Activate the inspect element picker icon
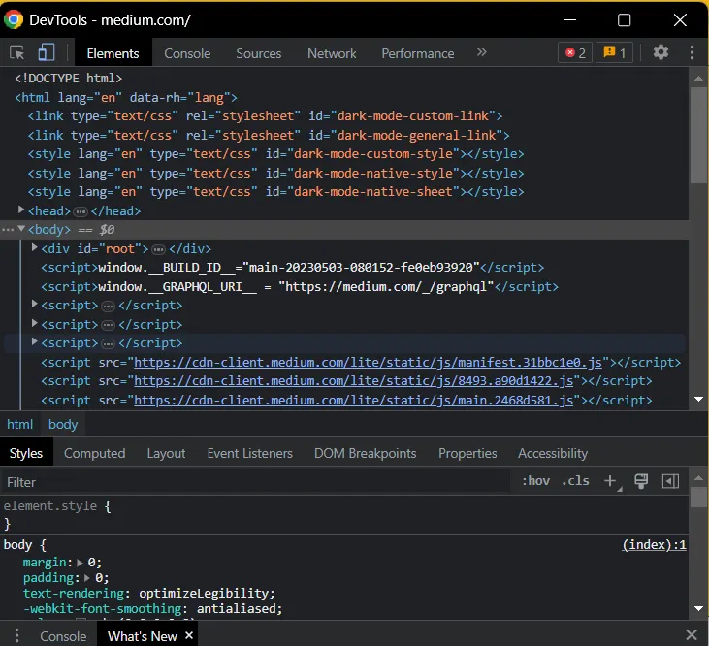 click(x=17, y=53)
